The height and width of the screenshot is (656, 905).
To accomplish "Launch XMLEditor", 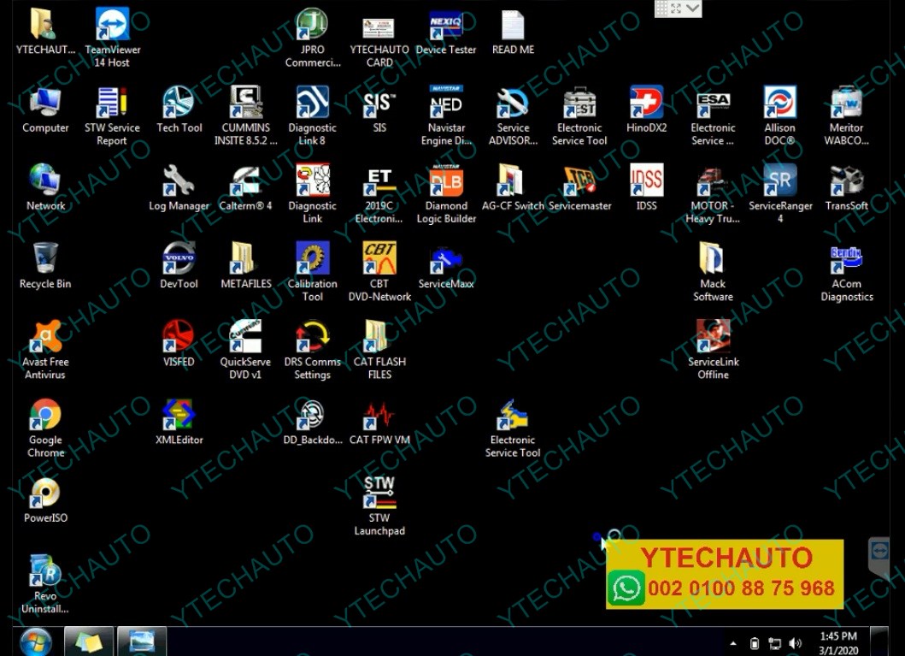I will (179, 423).
